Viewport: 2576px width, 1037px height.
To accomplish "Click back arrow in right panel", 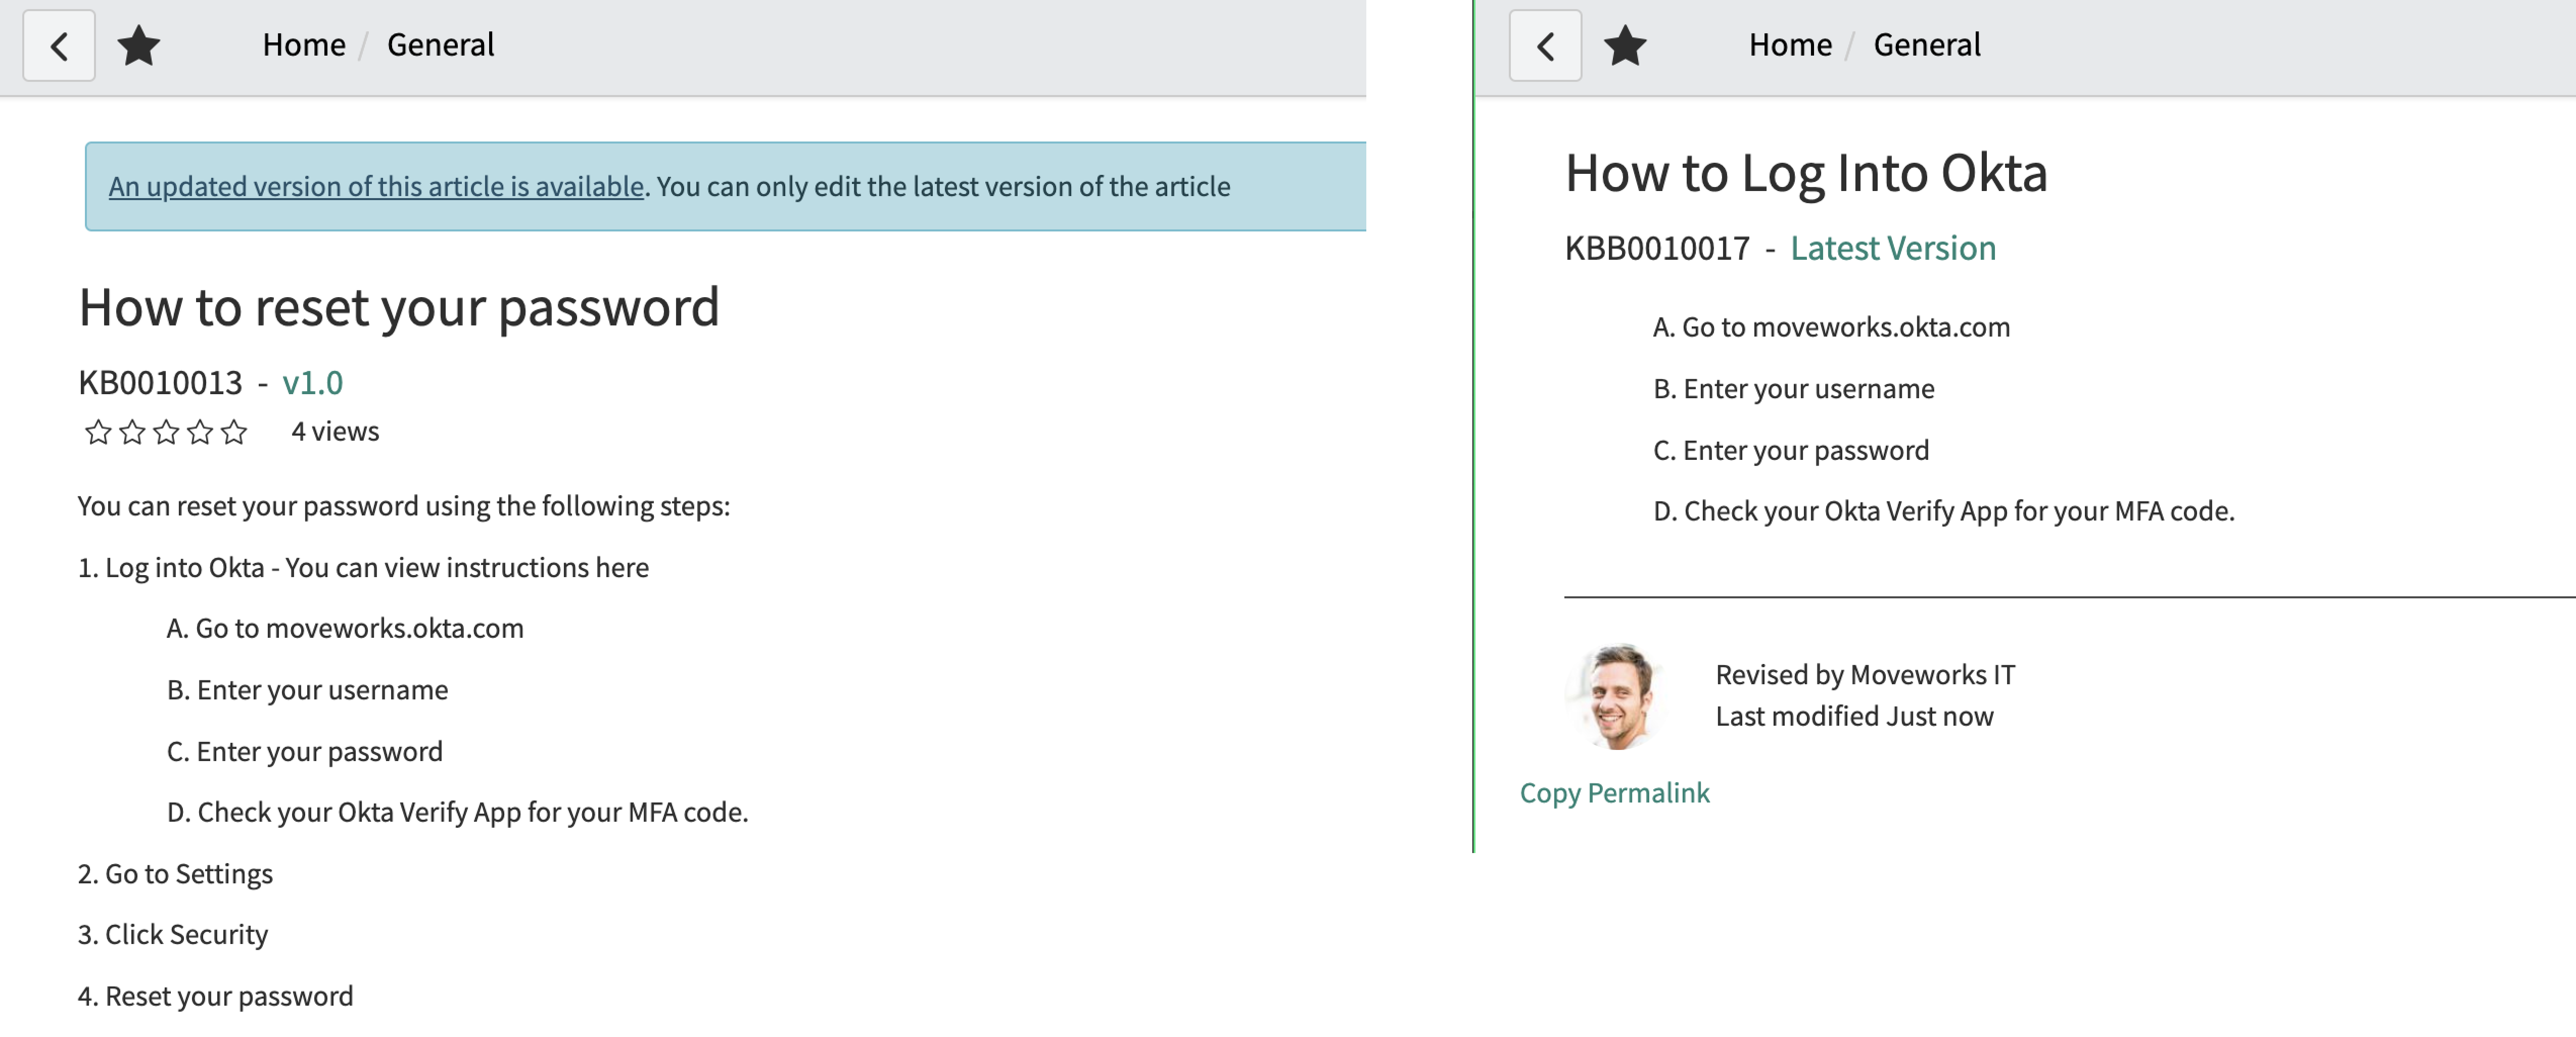I will (1545, 46).
